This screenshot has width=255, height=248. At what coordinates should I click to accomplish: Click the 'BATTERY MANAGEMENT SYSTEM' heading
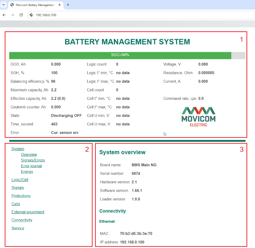click(127, 42)
